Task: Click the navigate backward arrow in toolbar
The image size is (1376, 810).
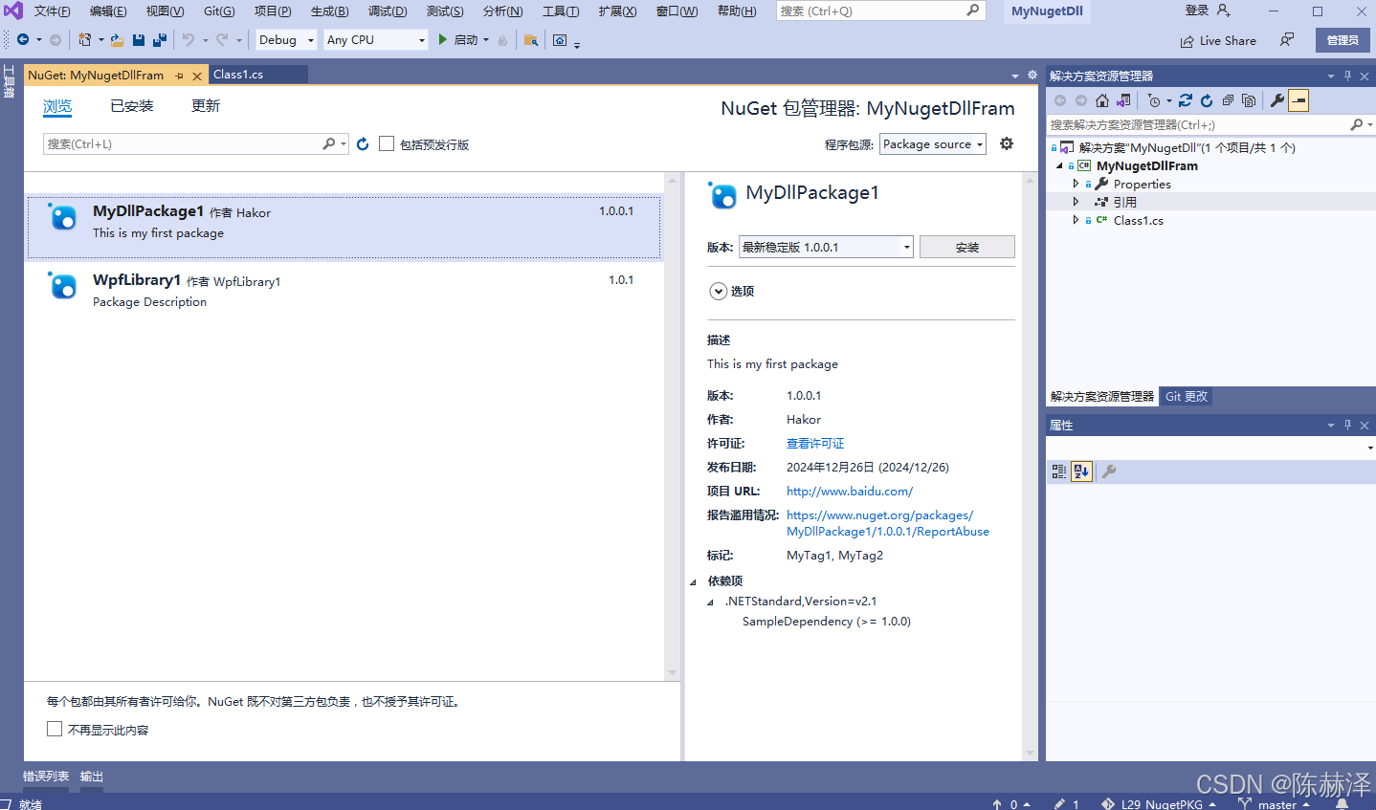Action: point(23,40)
